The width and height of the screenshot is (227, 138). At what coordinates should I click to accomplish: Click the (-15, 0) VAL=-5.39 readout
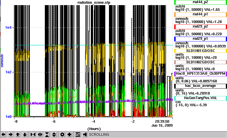tap(191, 105)
